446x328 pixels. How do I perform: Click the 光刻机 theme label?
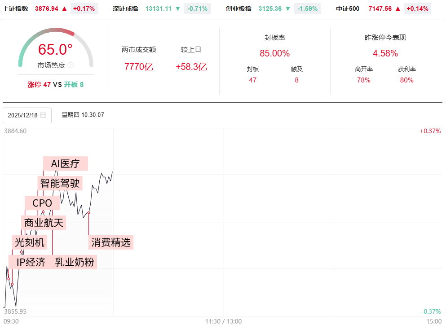pos(30,242)
